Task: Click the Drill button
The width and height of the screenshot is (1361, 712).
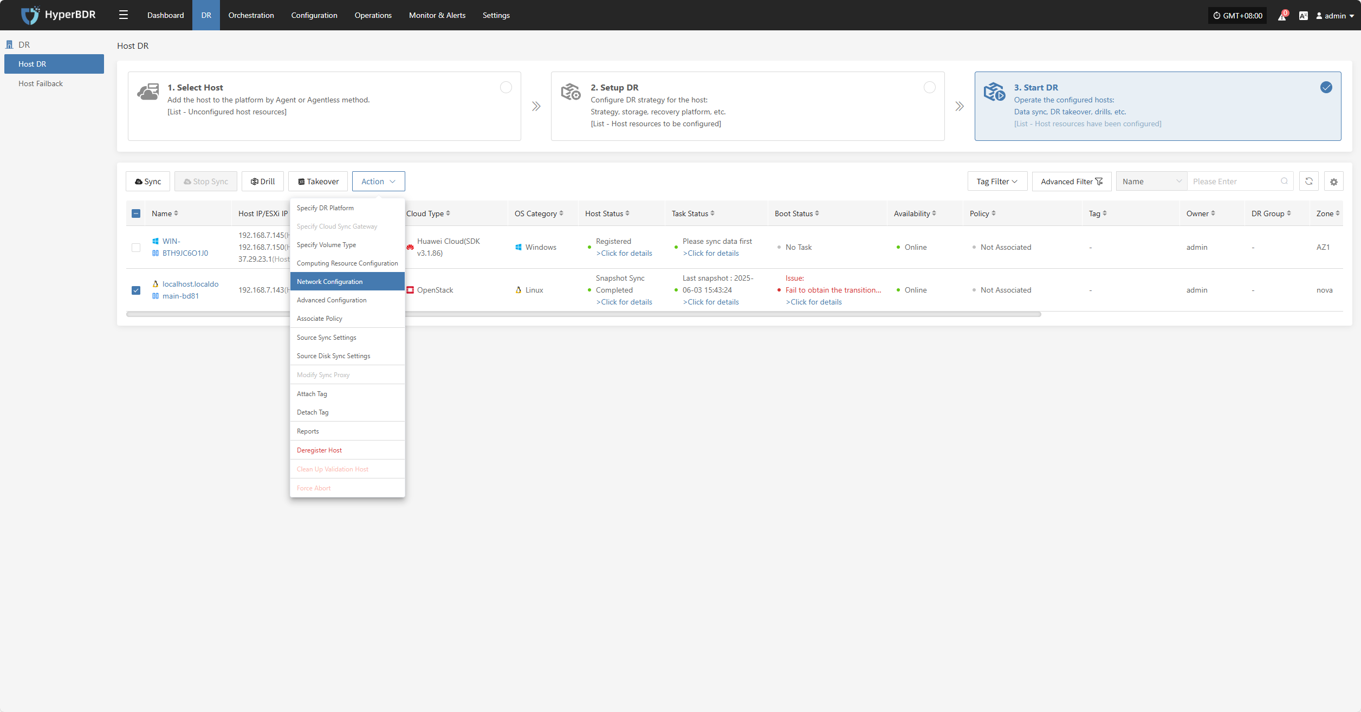Action: [263, 182]
